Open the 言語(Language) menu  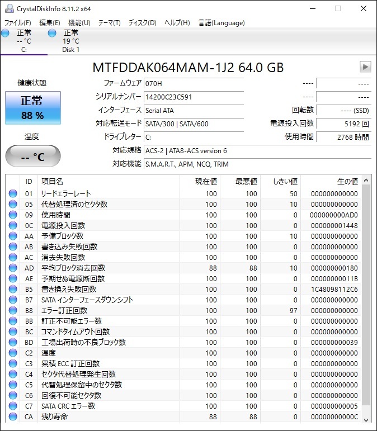[x=222, y=23]
